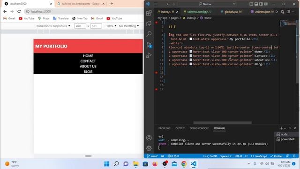Open the Windows Start menu
Screen dimensions: 300x169
click(107, 164)
